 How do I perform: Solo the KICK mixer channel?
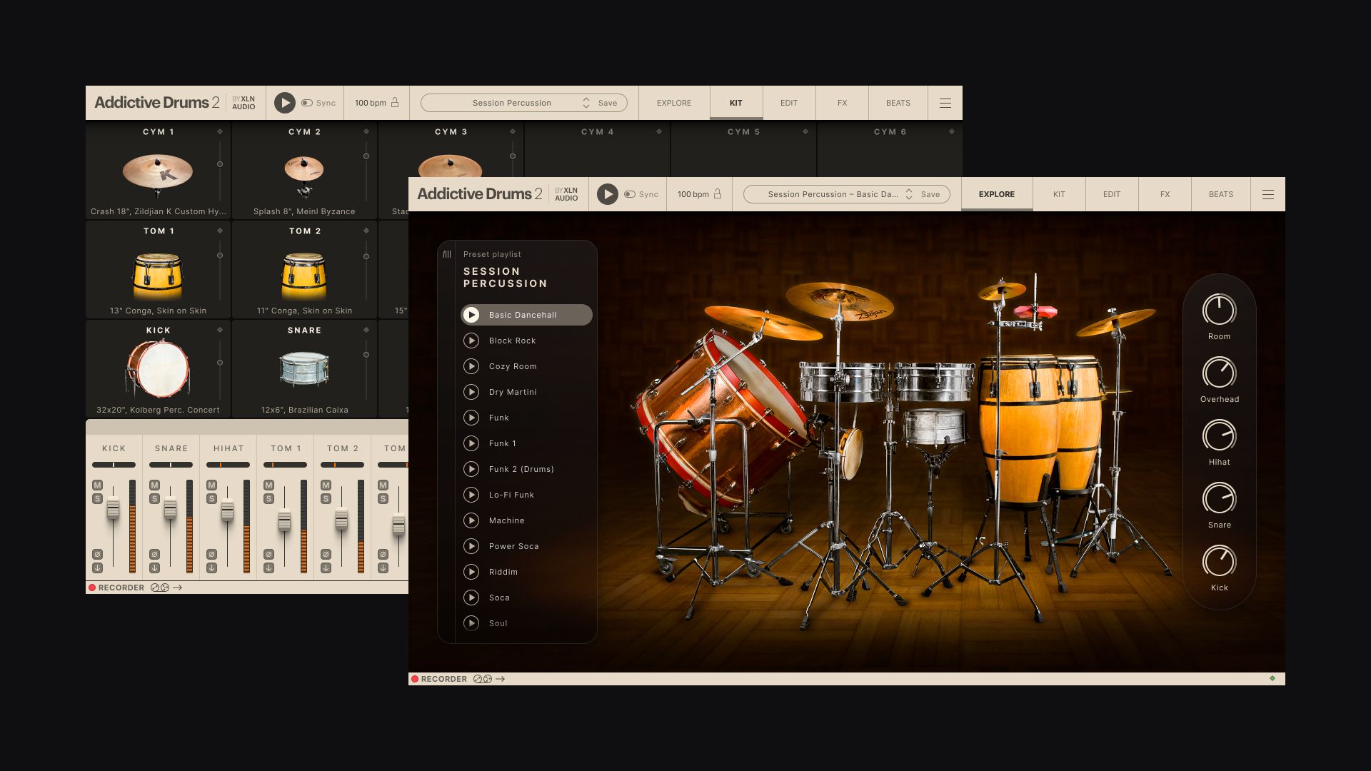coord(97,499)
